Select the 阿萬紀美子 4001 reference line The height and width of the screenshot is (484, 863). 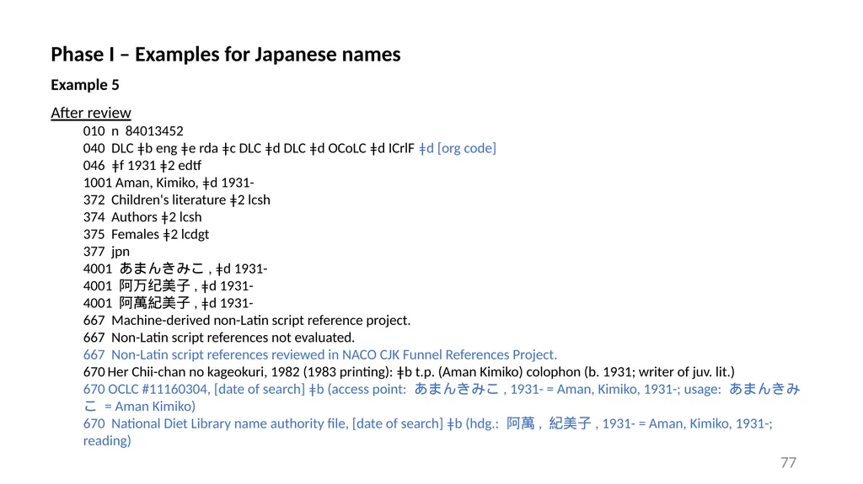pos(169,303)
